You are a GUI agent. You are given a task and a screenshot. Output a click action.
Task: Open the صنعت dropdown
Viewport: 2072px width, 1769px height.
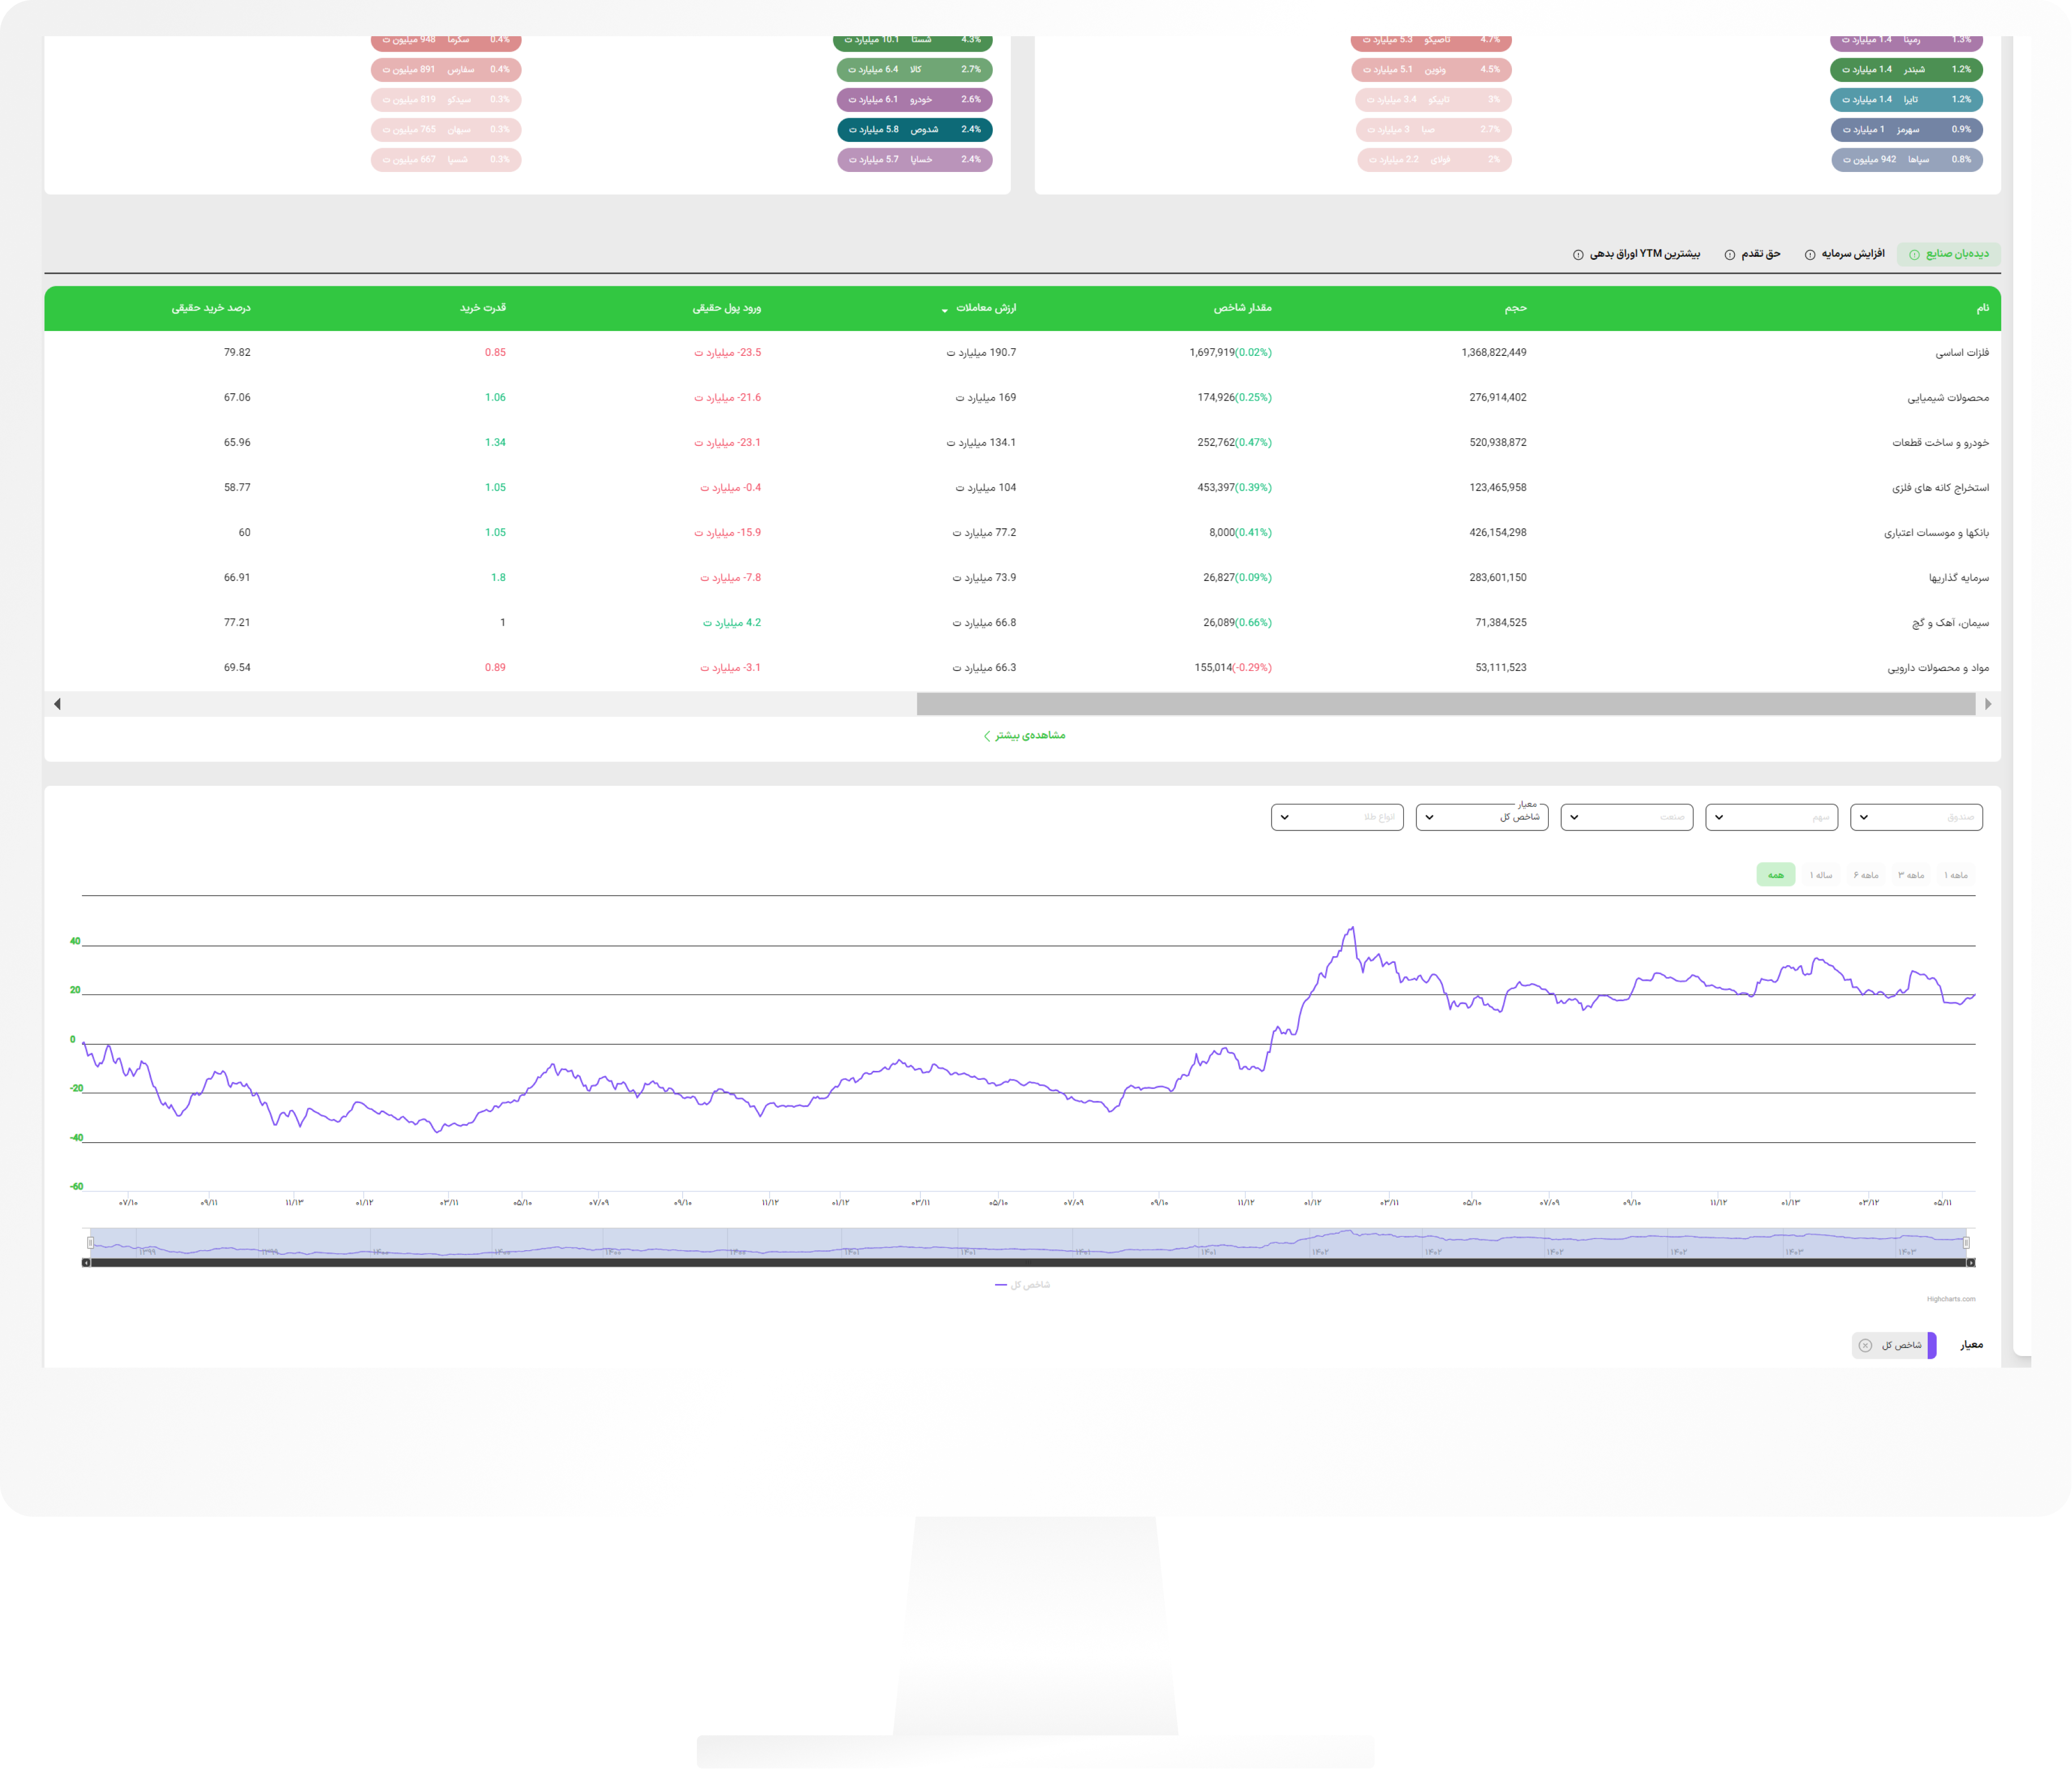point(1626,817)
